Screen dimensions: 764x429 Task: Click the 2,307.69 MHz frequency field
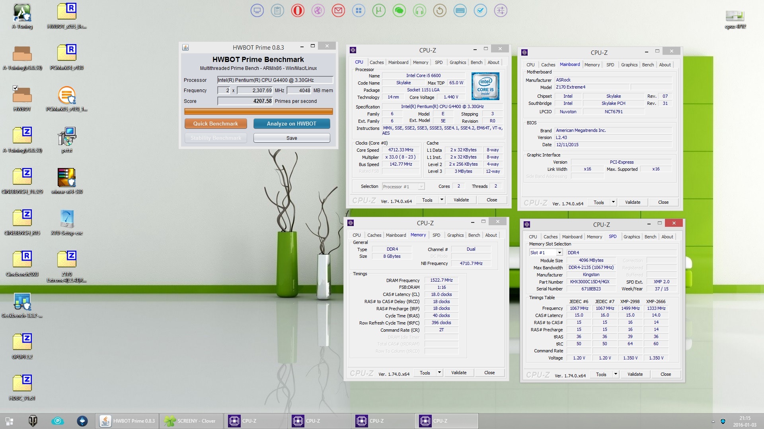coord(255,90)
